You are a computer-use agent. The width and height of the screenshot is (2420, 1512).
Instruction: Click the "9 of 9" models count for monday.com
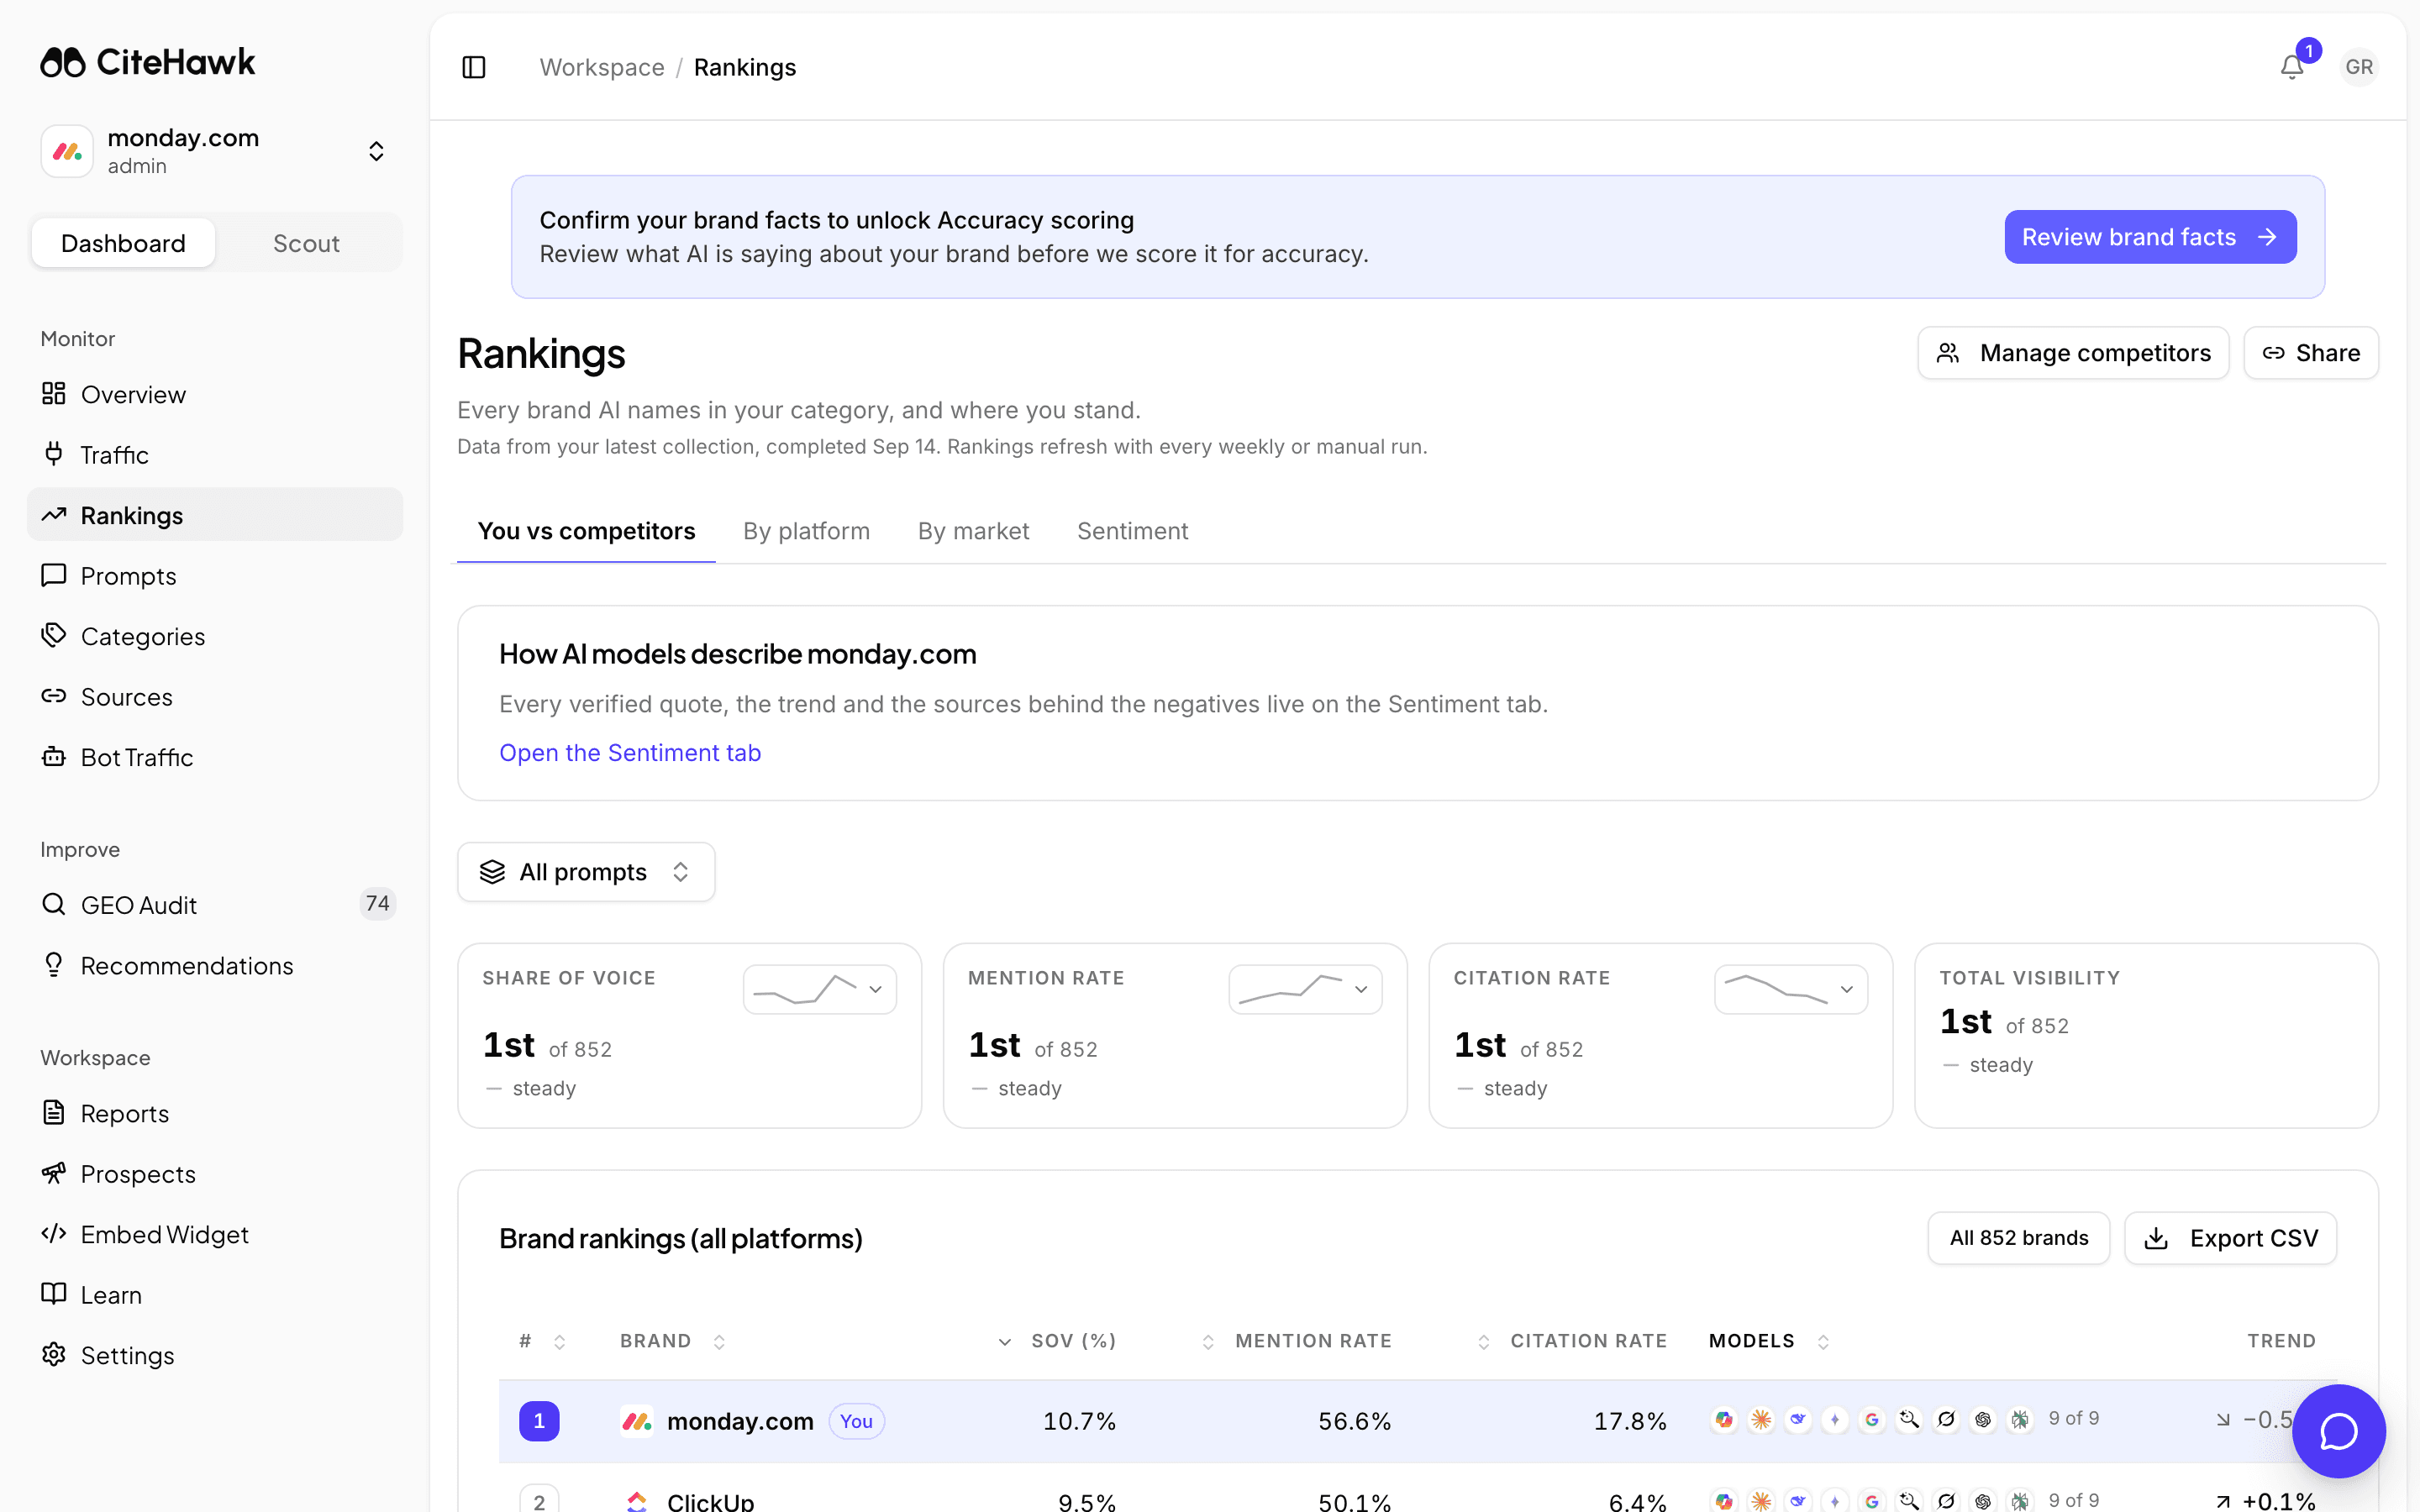tap(2073, 1419)
